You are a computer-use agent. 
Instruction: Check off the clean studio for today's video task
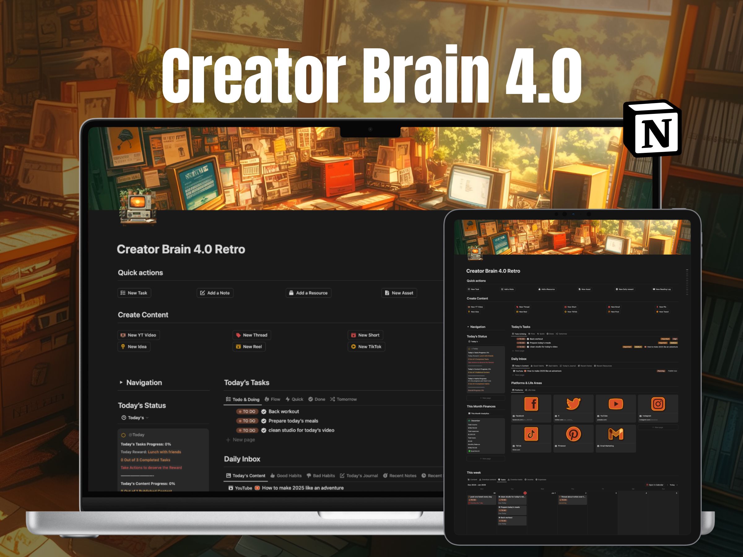click(x=264, y=430)
